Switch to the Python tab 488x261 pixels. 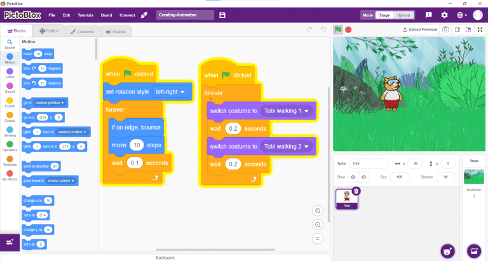click(x=49, y=31)
